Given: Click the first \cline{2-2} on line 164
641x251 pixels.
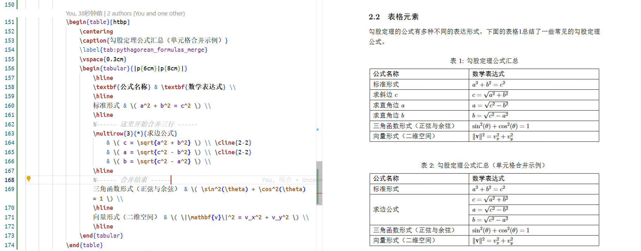Looking at the screenshot, I should (x=233, y=143).
